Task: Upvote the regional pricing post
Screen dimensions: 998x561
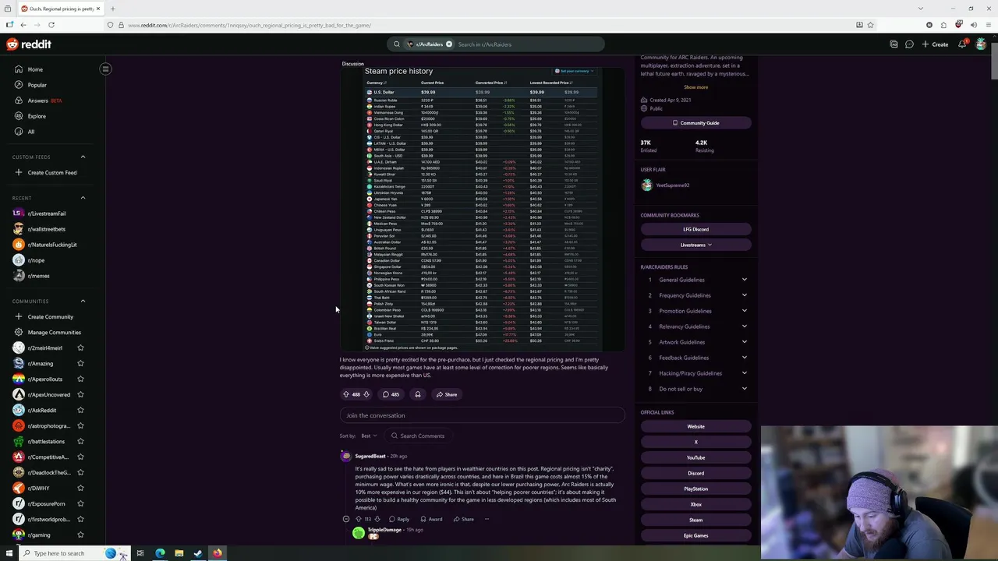Action: (346, 394)
